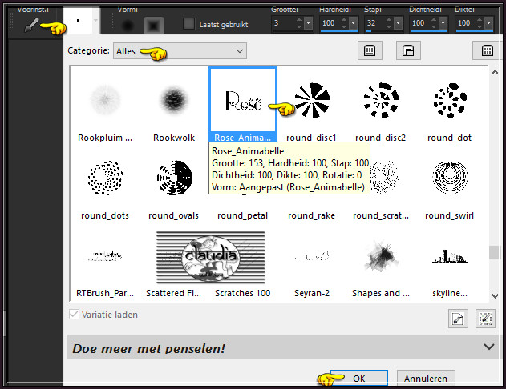Click the Hardheid value field
Viewport: 506px width, 389px height.
pyautogui.click(x=330, y=23)
